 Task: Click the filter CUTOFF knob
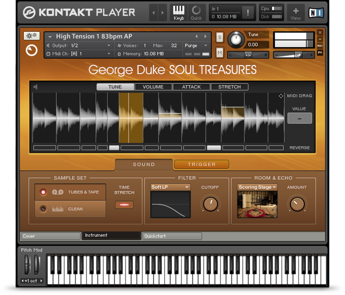(x=210, y=204)
